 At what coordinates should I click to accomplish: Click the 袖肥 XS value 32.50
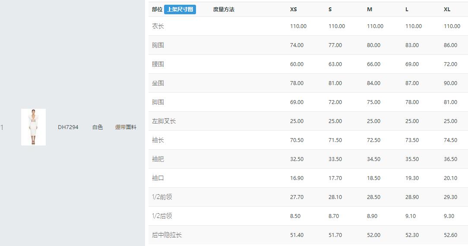pos(297,159)
